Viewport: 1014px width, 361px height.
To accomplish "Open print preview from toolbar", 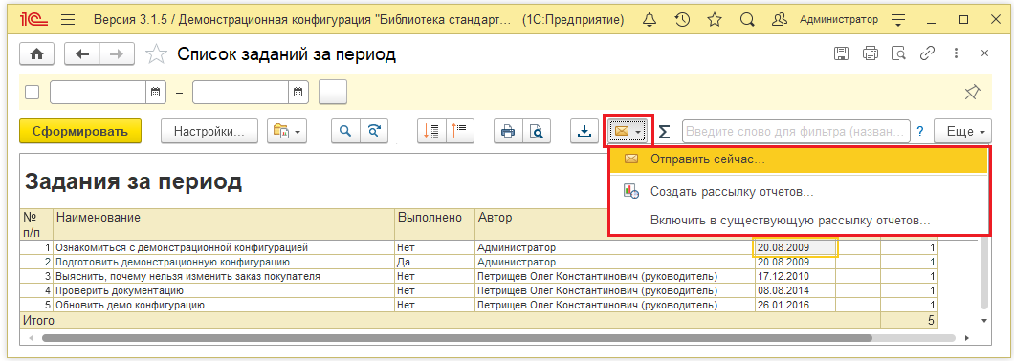I will point(537,131).
